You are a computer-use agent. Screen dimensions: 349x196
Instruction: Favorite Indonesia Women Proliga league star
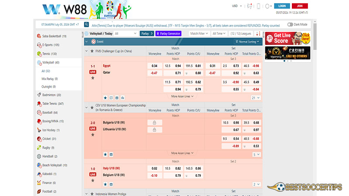click(92, 194)
